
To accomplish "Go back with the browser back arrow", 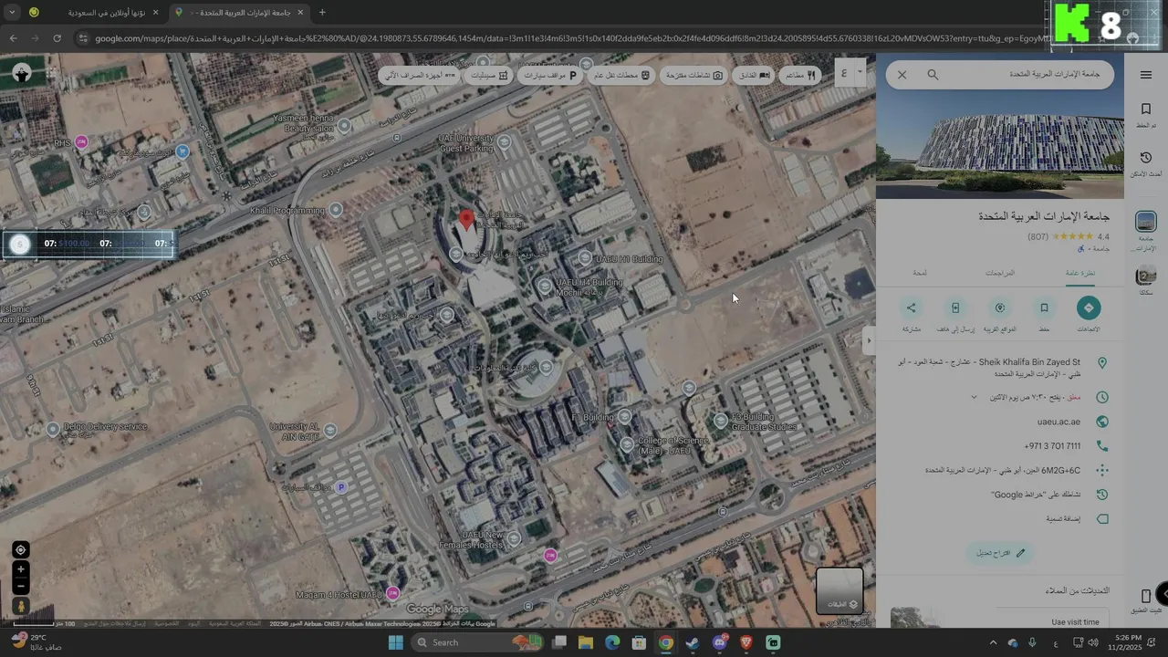I will pyautogui.click(x=13, y=38).
